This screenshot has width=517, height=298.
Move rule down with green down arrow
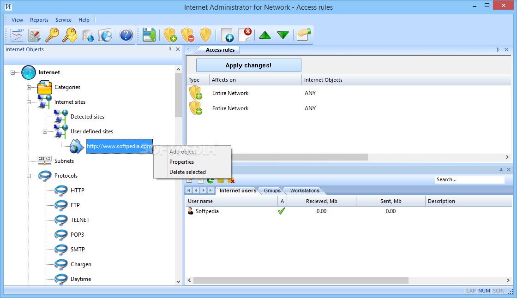click(x=283, y=35)
